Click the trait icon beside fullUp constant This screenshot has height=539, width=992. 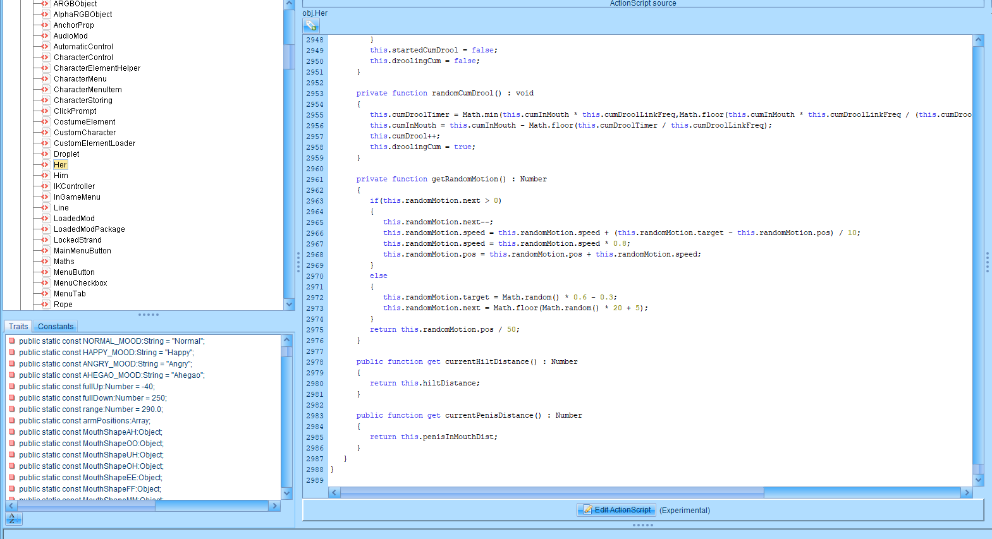pyautogui.click(x=12, y=387)
